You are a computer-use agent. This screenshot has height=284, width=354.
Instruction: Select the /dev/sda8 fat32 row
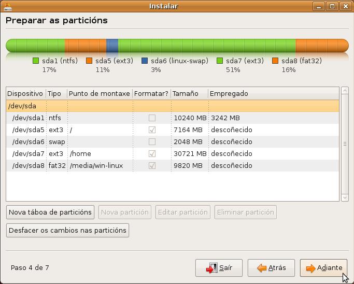[173, 166]
